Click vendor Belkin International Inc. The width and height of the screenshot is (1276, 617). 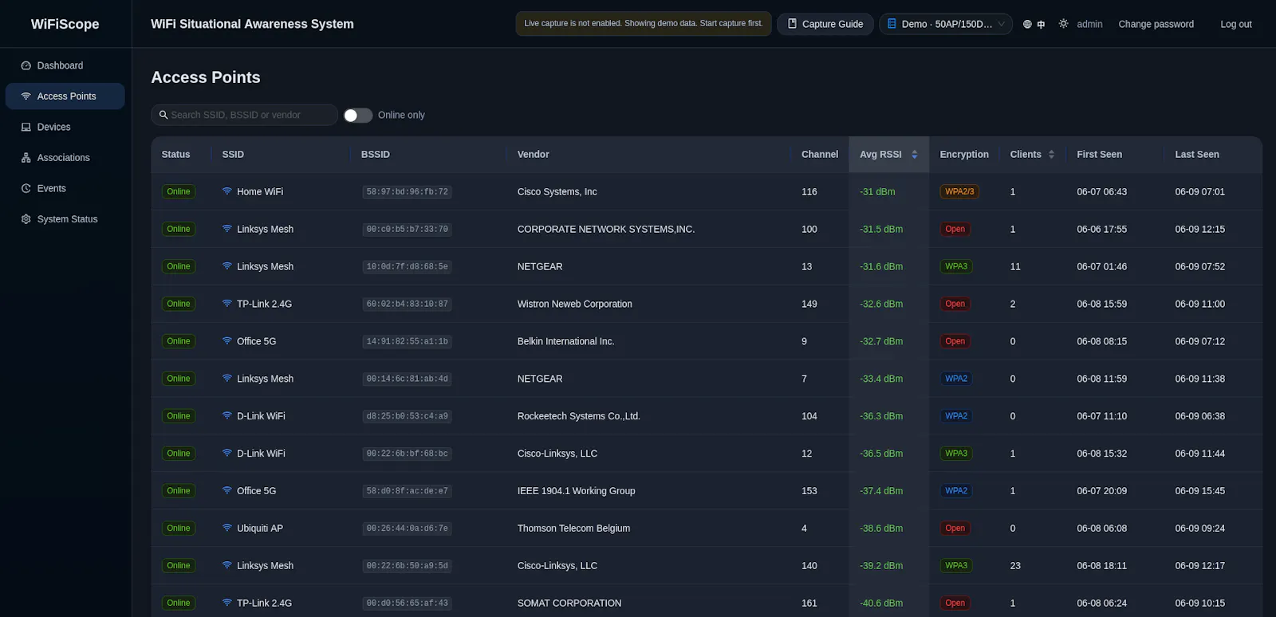[565, 341]
